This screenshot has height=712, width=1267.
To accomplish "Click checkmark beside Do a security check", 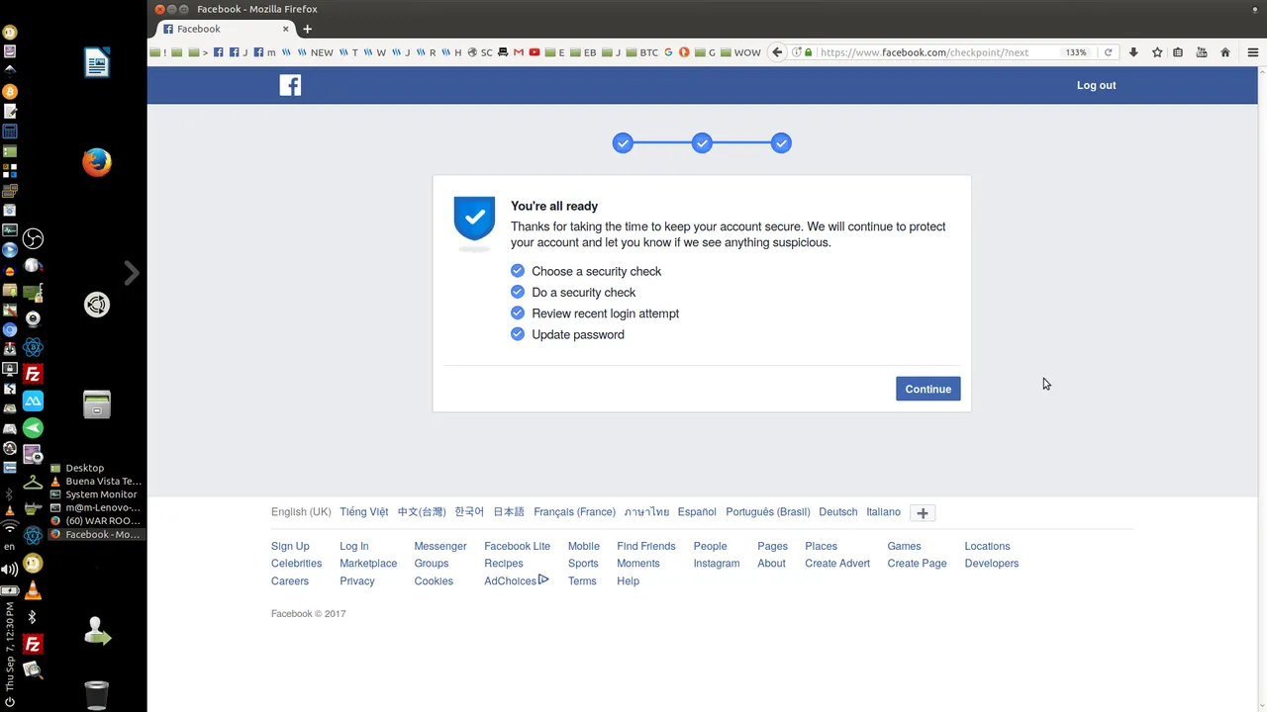I will (x=517, y=292).
